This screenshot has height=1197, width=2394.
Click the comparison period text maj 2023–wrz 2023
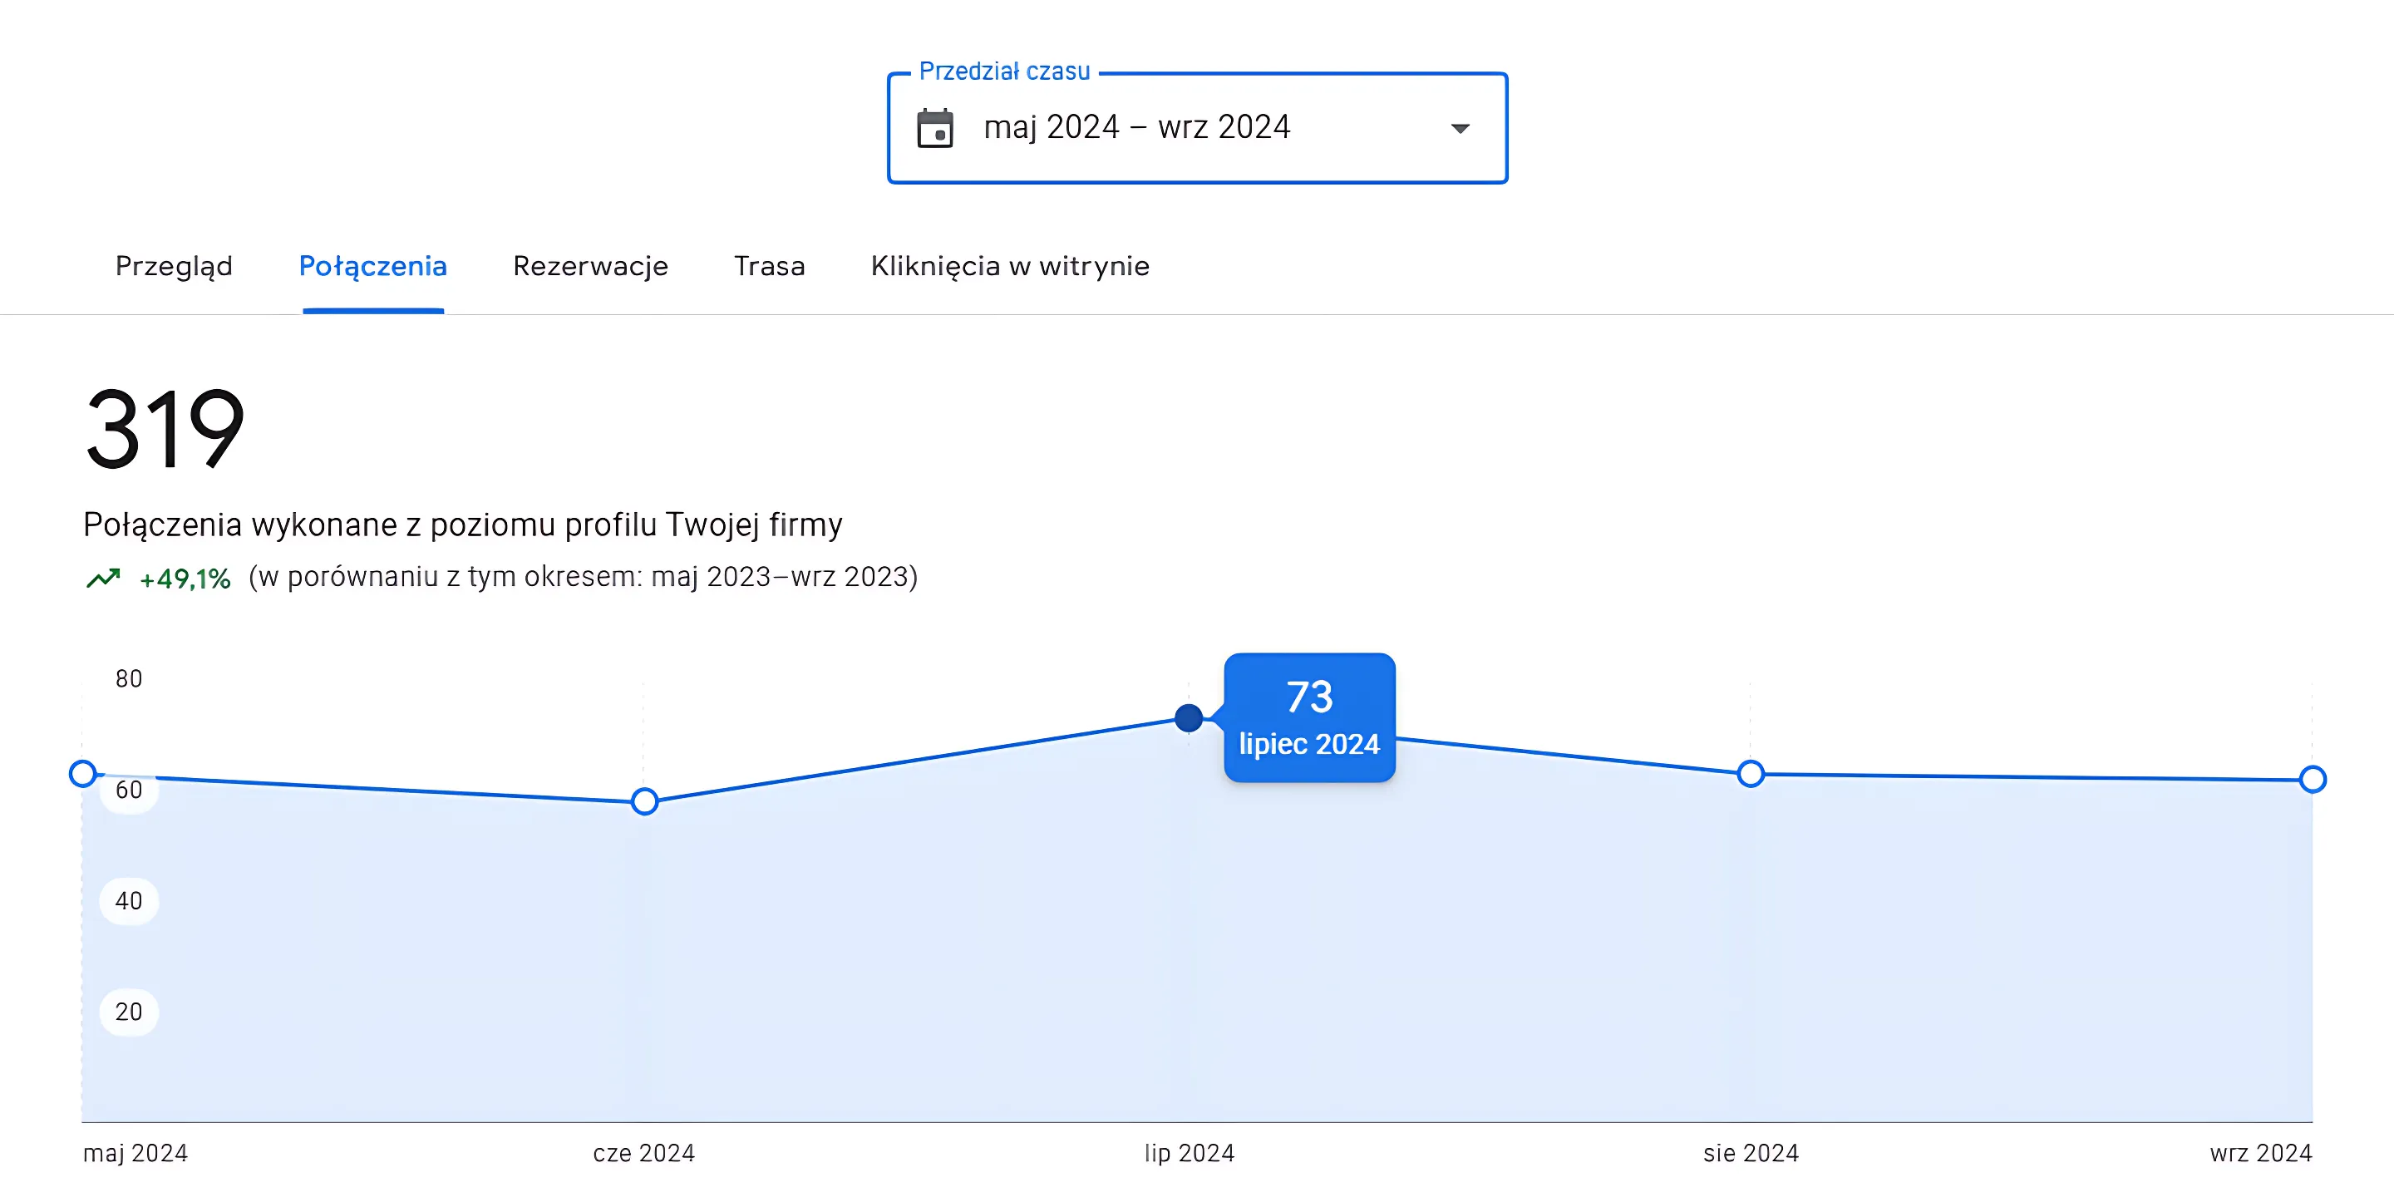[583, 577]
